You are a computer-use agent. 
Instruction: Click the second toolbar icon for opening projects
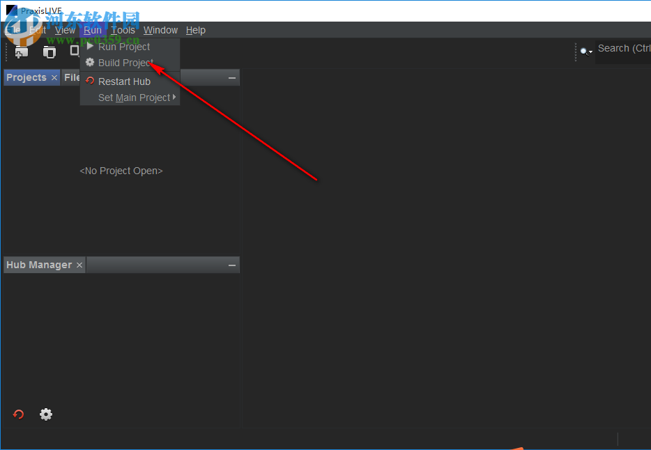pyautogui.click(x=49, y=52)
